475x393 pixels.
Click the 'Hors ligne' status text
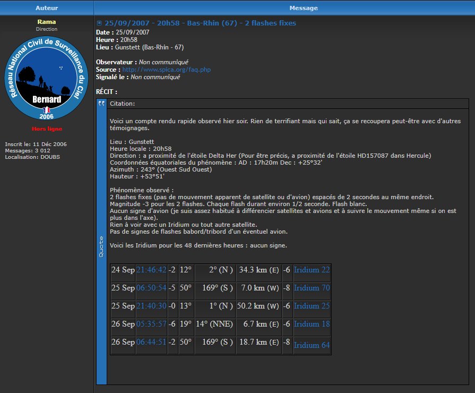tap(47, 129)
